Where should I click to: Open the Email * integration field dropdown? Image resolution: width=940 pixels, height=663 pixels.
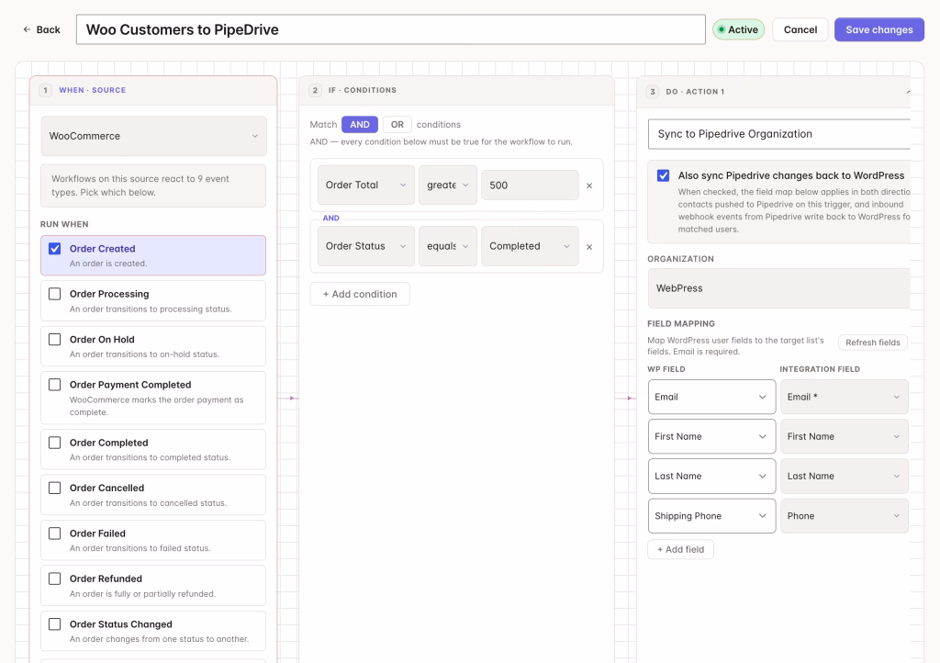point(845,397)
